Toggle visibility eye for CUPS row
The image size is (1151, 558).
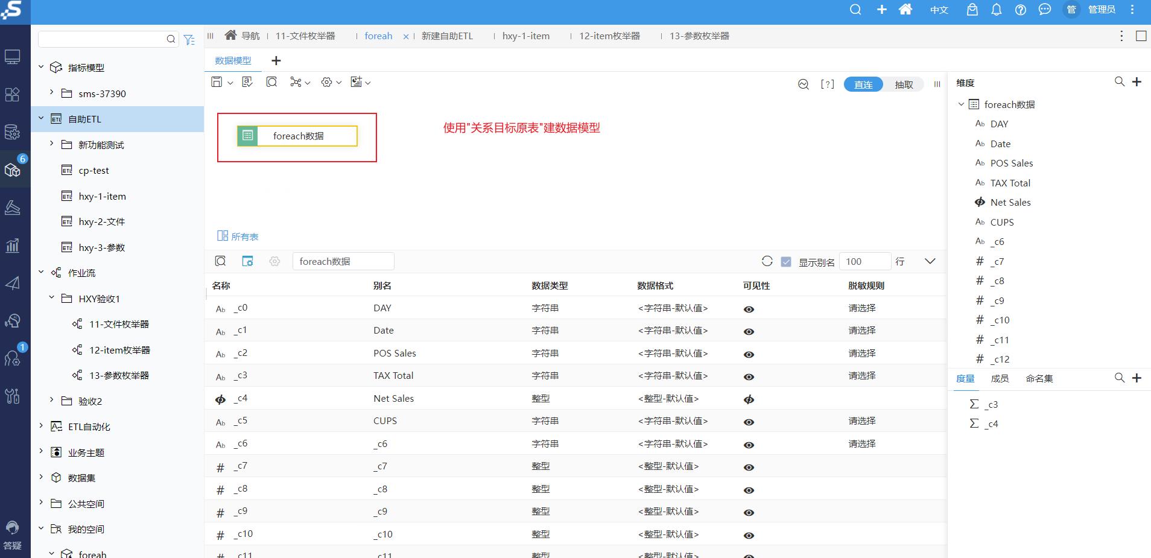pos(749,422)
